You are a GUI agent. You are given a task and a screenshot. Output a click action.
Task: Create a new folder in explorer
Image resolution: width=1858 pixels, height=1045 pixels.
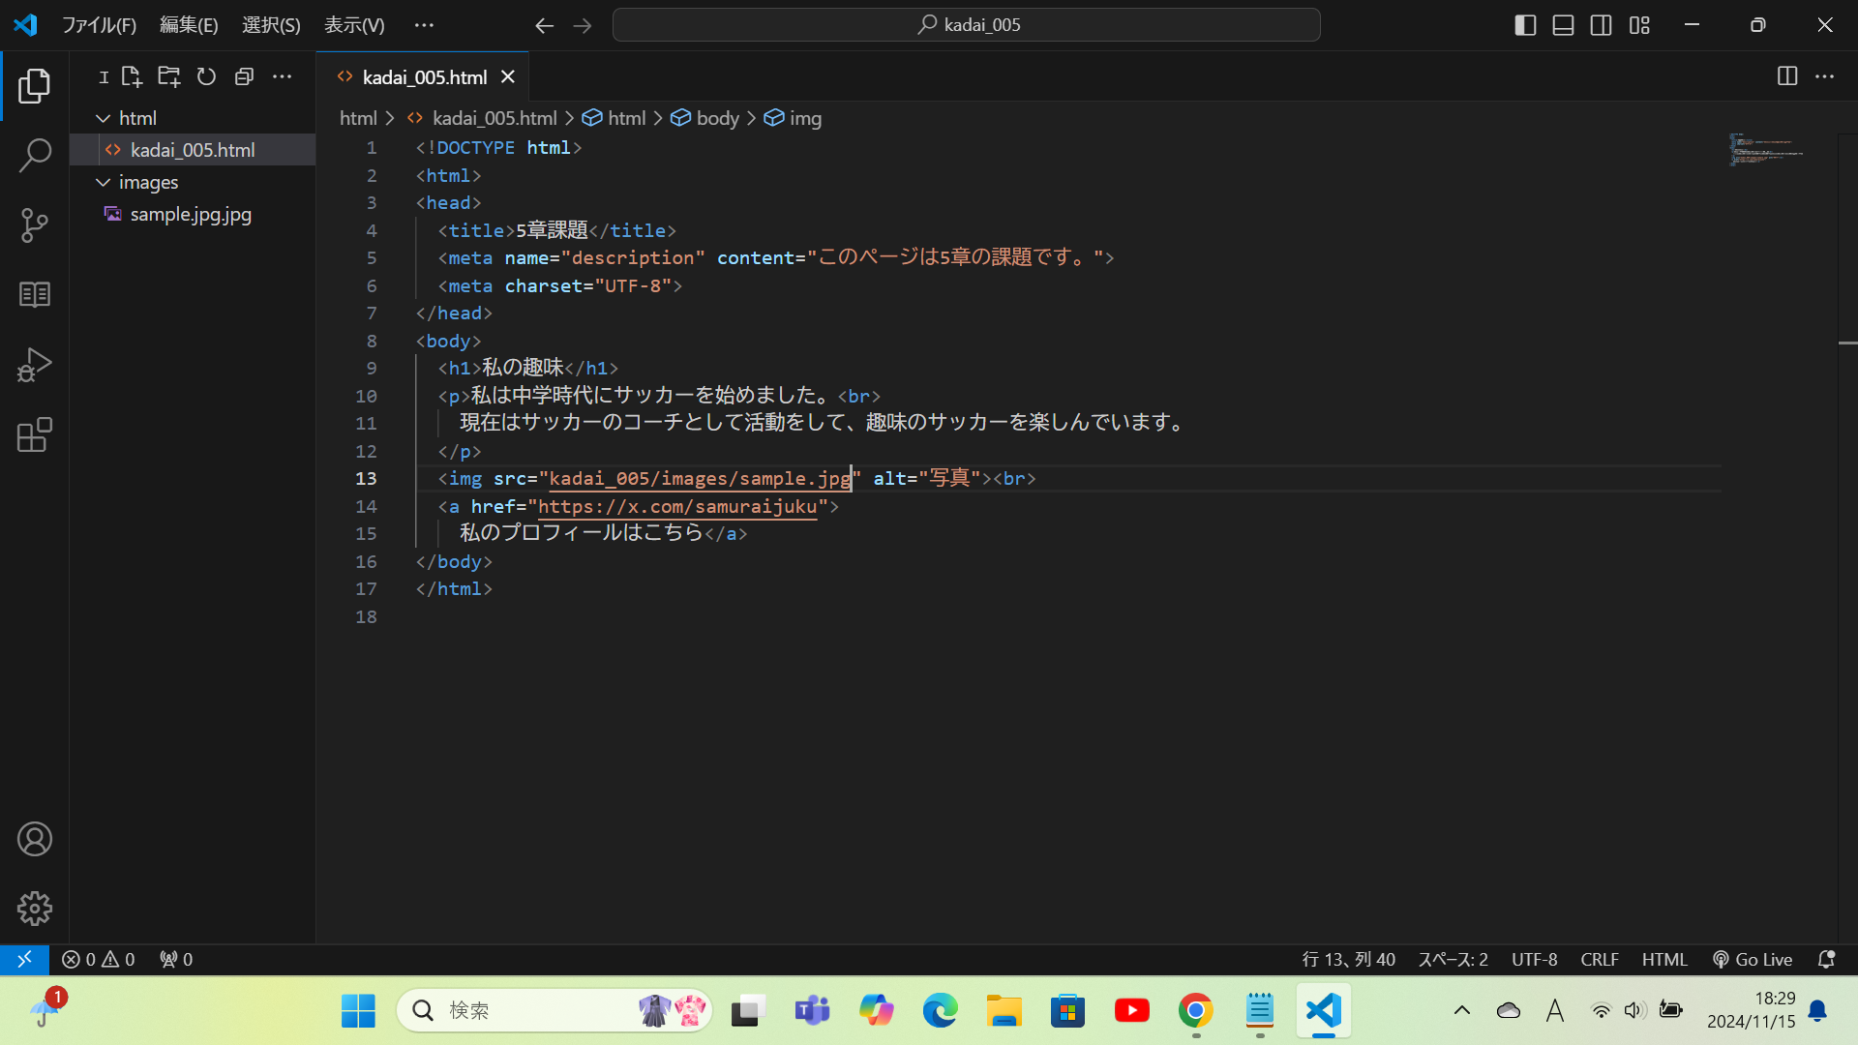pyautogui.click(x=169, y=76)
